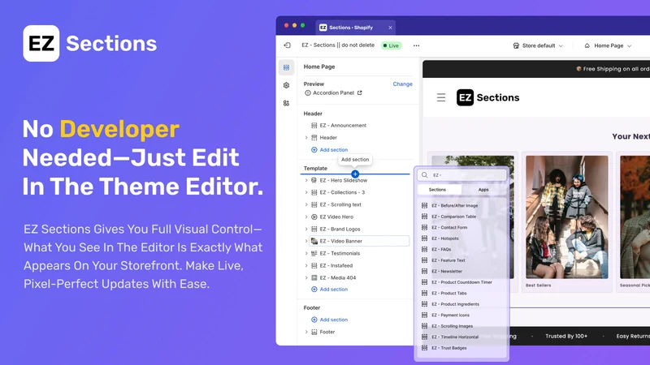
Task: Click the EZ - Testimonials section icon
Action: [314, 253]
